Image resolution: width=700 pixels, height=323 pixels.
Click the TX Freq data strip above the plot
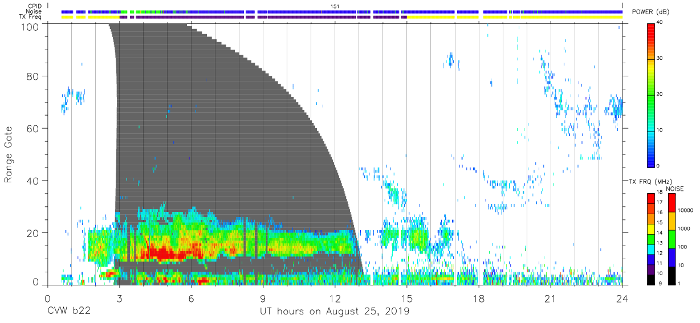point(342,17)
